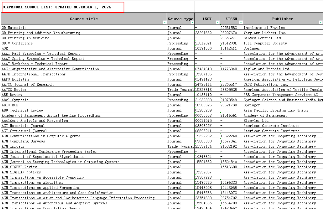The height and width of the screenshot is (209, 324).
Task: Open the Publisher column filter dropdown
Action: (320, 22)
